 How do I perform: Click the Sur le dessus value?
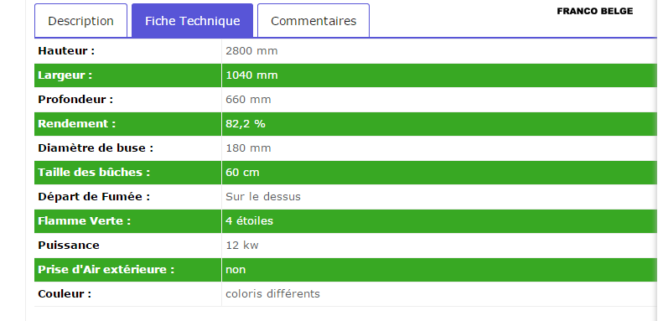pos(263,197)
